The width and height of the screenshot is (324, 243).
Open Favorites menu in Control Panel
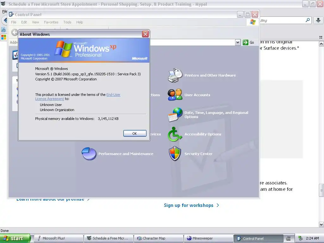(51, 22)
